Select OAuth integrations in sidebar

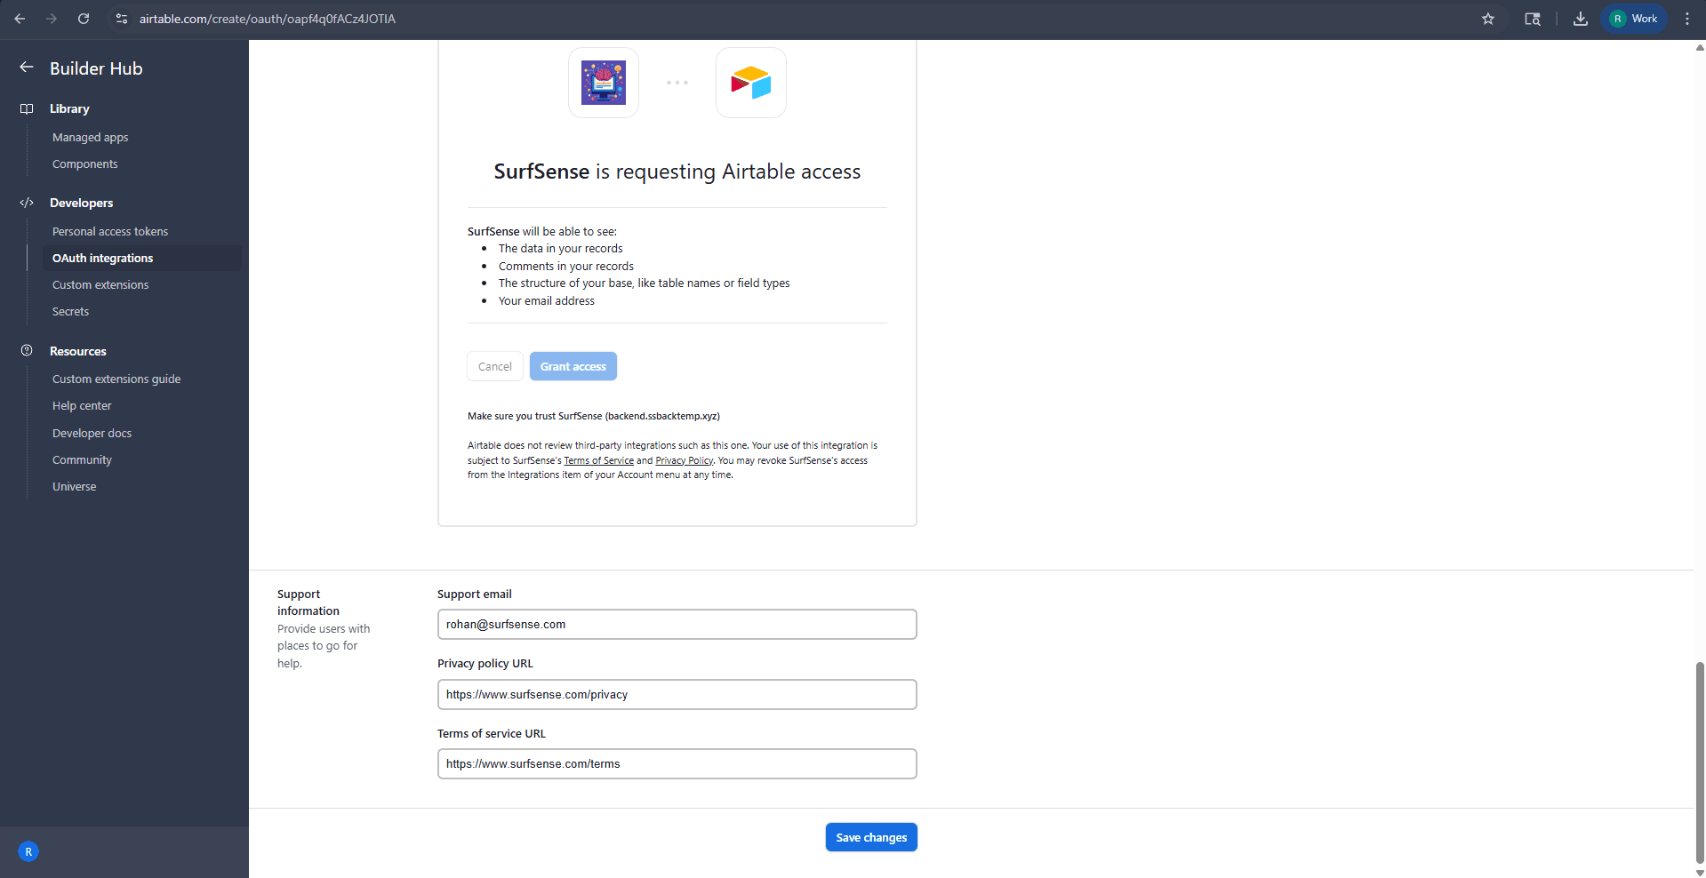(x=103, y=258)
